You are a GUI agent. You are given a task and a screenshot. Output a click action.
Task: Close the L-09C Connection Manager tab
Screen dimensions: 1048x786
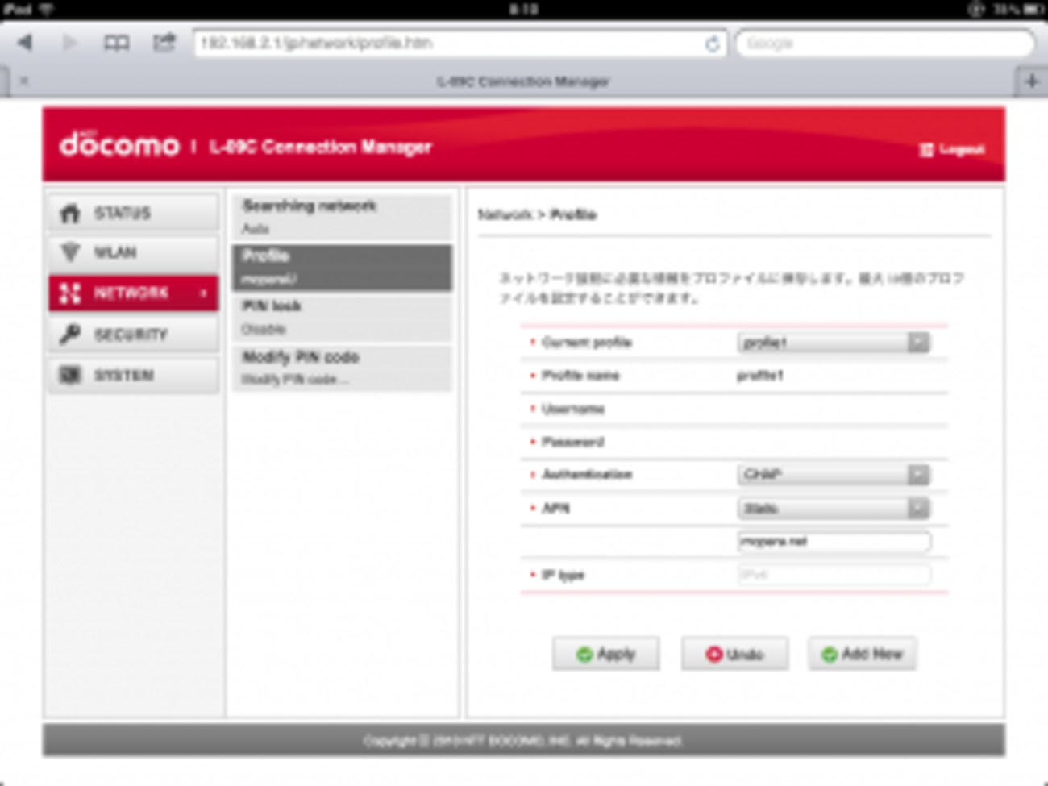(x=23, y=81)
